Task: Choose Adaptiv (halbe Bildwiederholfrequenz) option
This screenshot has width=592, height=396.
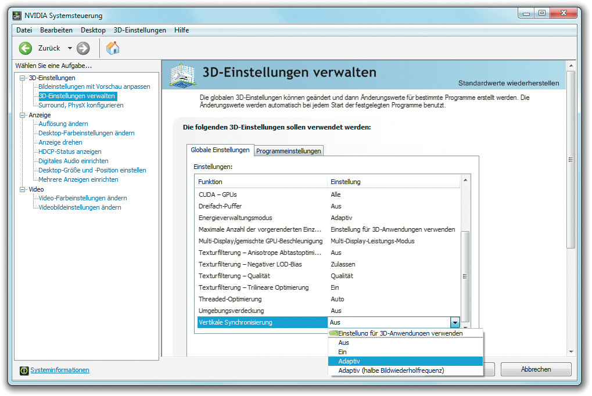Action: click(406, 370)
